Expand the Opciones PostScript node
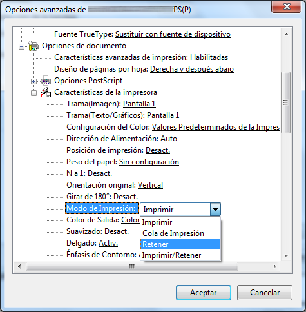 pyautogui.click(x=33, y=81)
